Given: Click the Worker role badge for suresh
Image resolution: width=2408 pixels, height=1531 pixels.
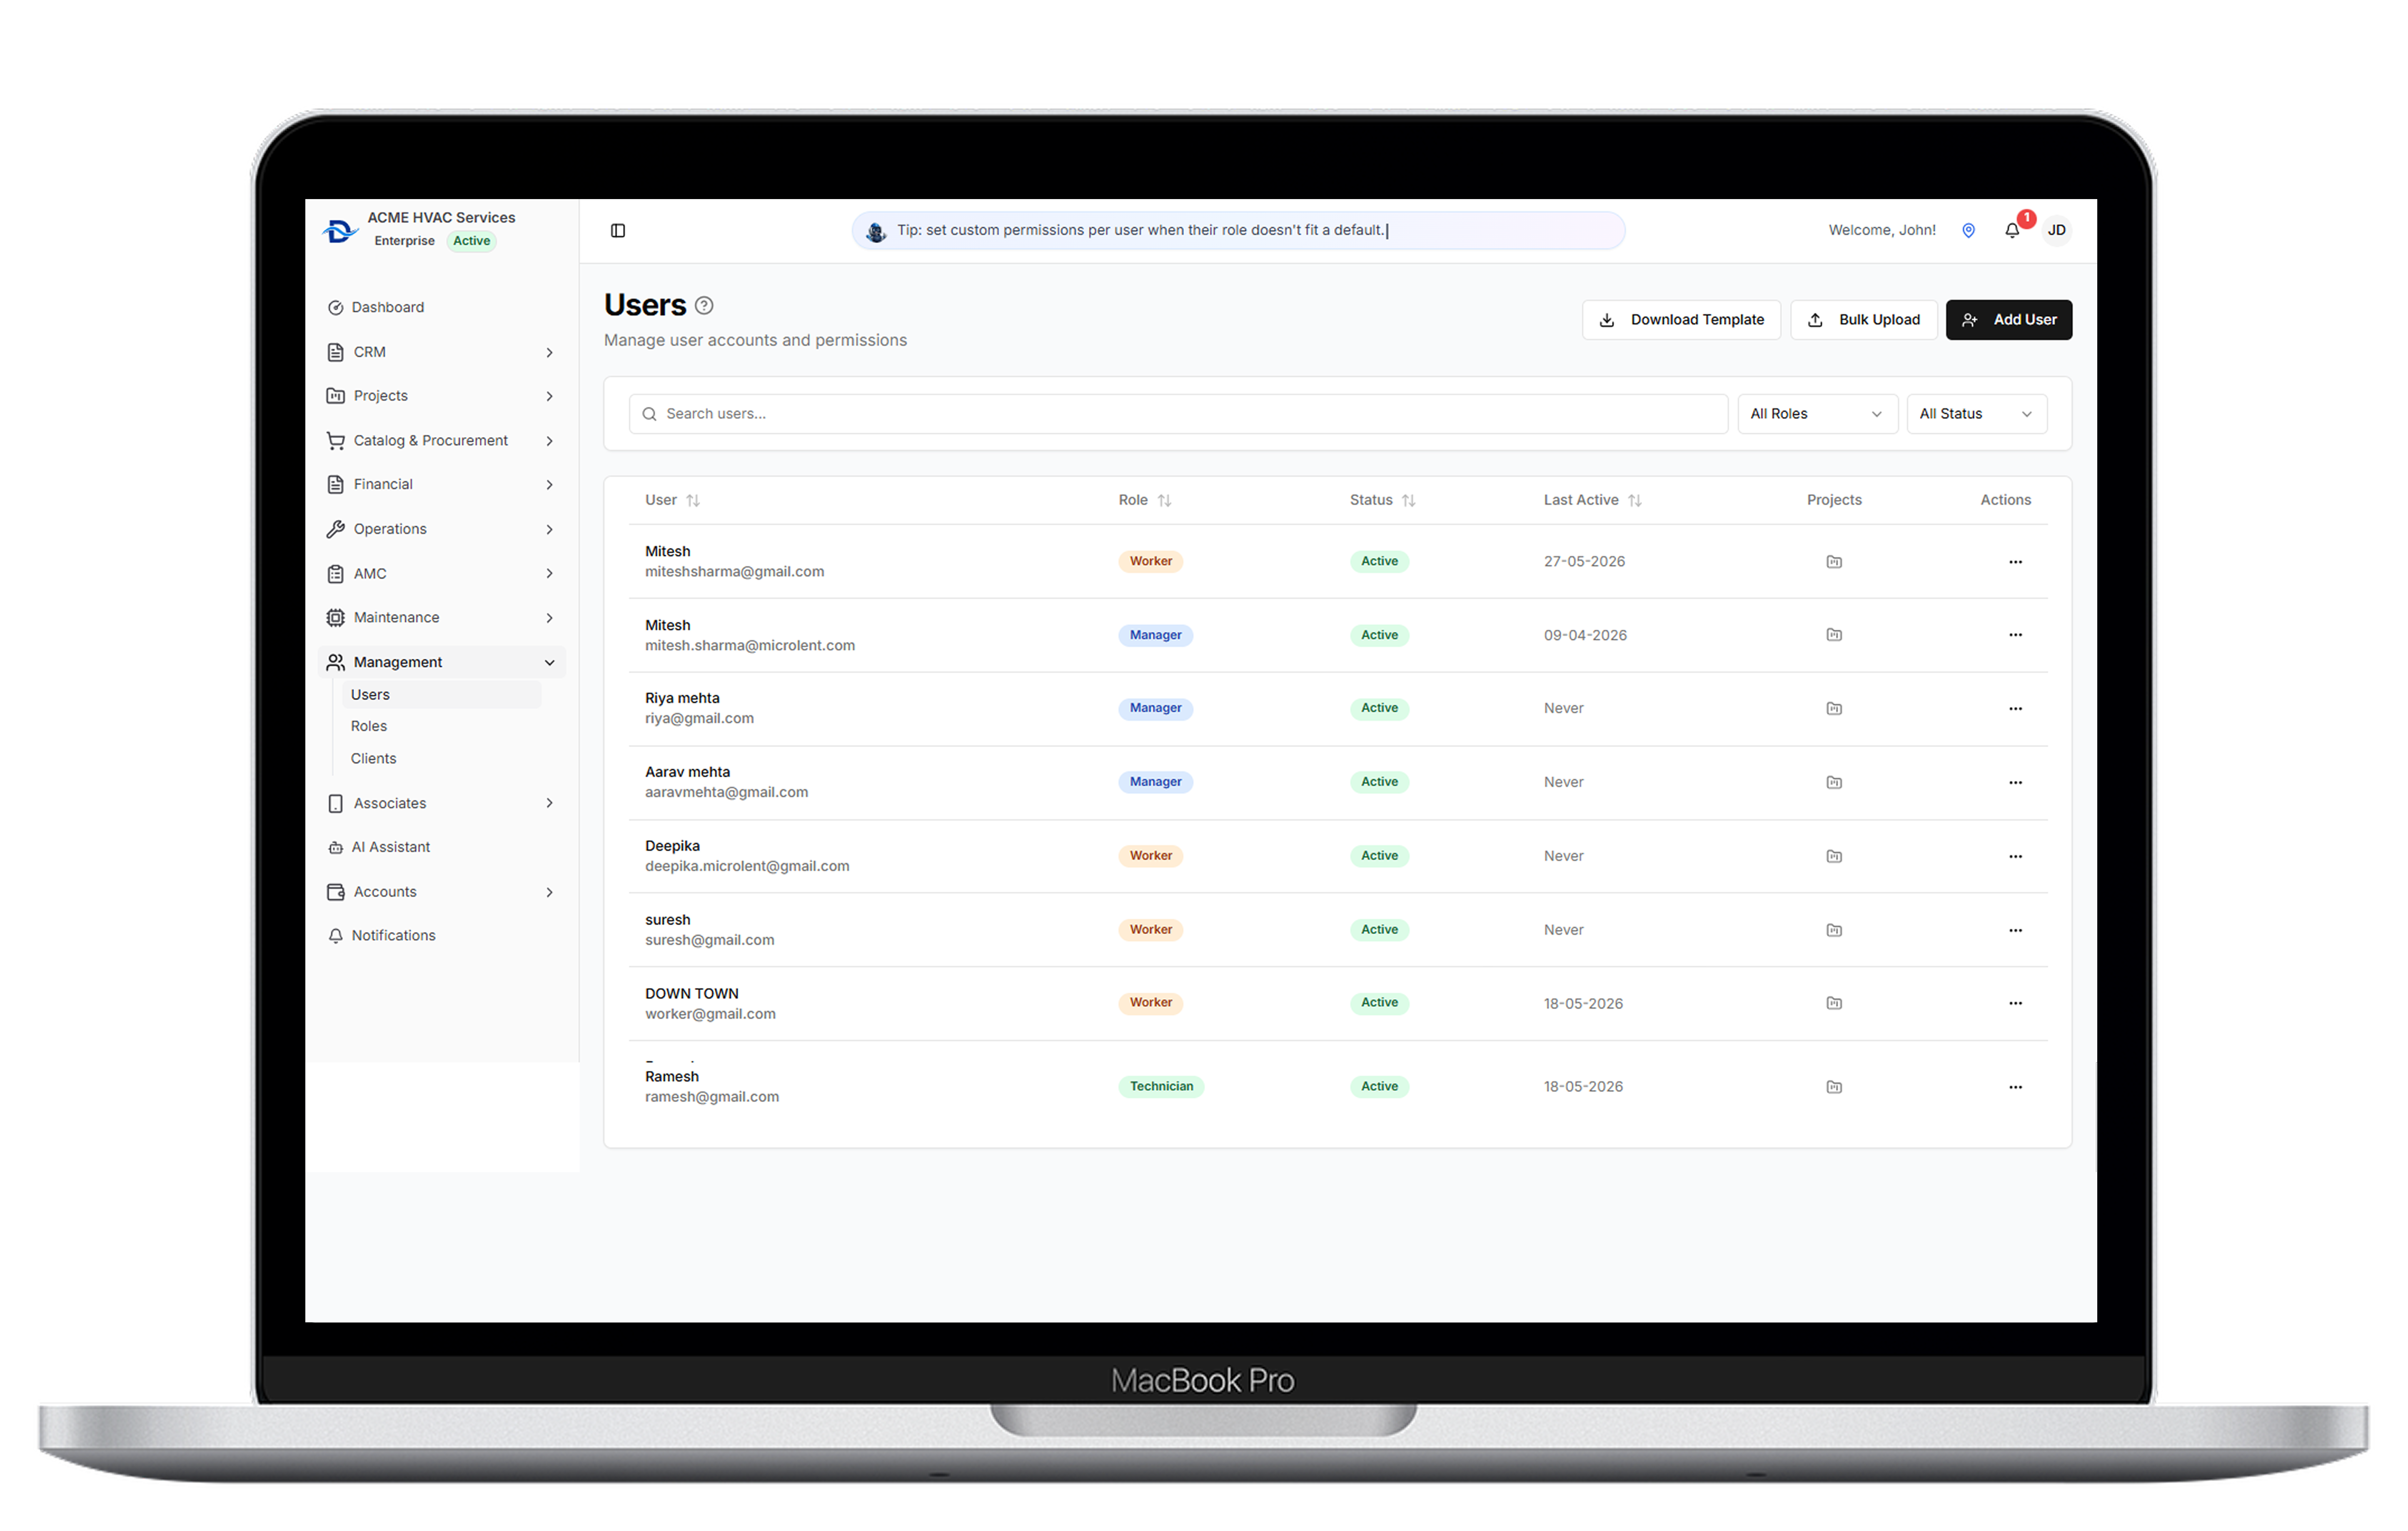Looking at the screenshot, I should point(1150,930).
